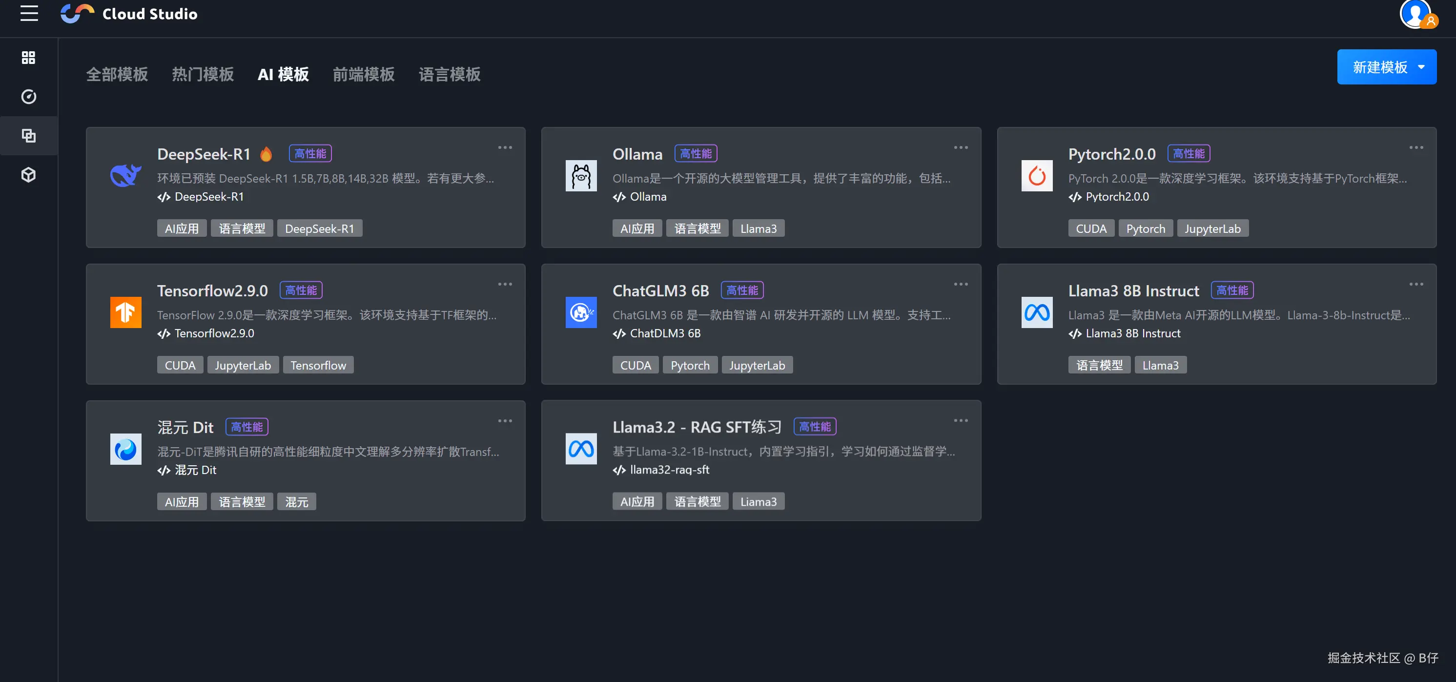Click the 混元 tag on 混元 Dit card
This screenshot has height=682, width=1456.
pyautogui.click(x=296, y=502)
